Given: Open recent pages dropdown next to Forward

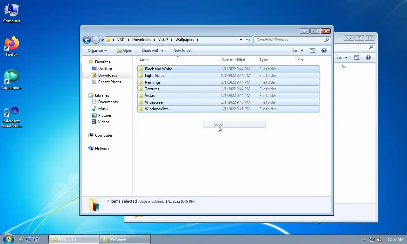Looking at the screenshot, I should pos(102,40).
